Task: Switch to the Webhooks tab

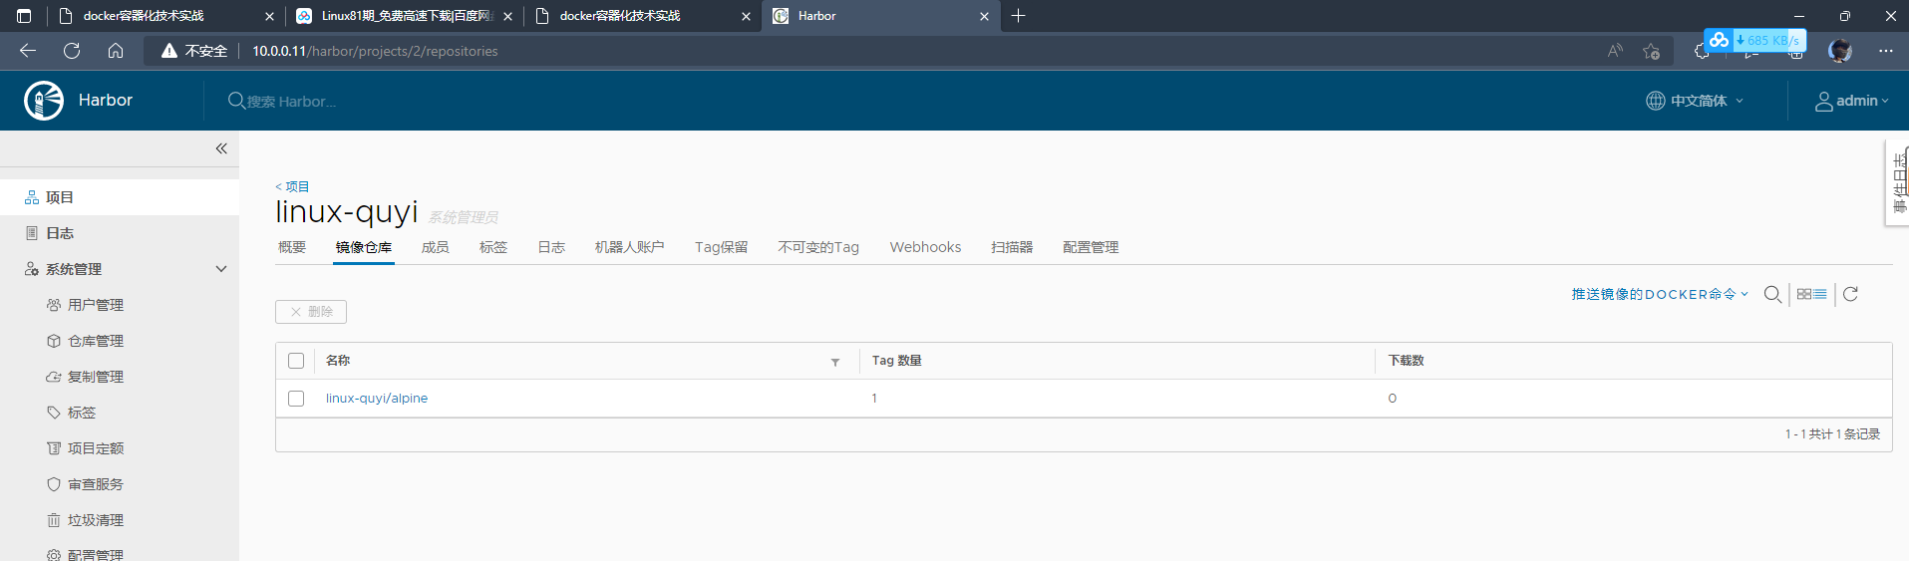Action: pyautogui.click(x=925, y=247)
